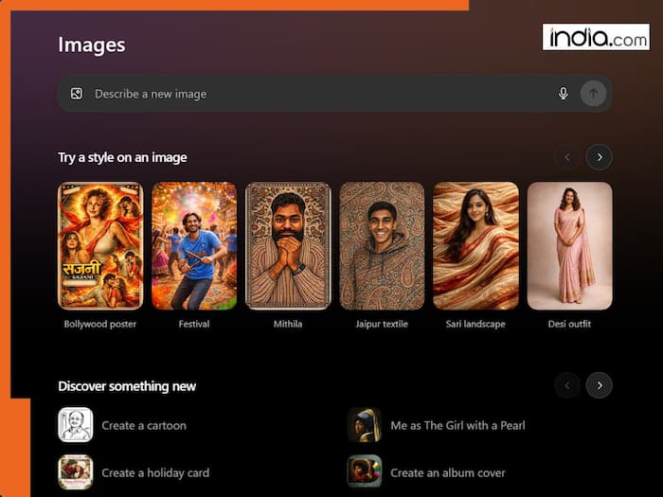Click the Create an album cover icon

click(364, 471)
